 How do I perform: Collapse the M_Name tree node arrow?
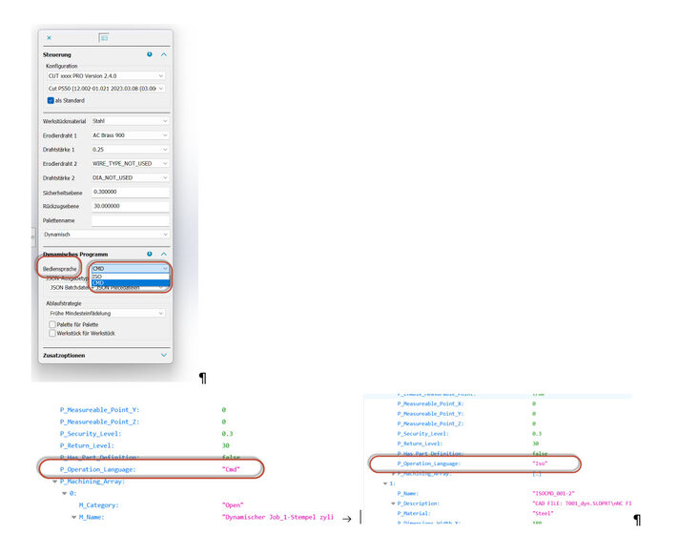click(73, 517)
